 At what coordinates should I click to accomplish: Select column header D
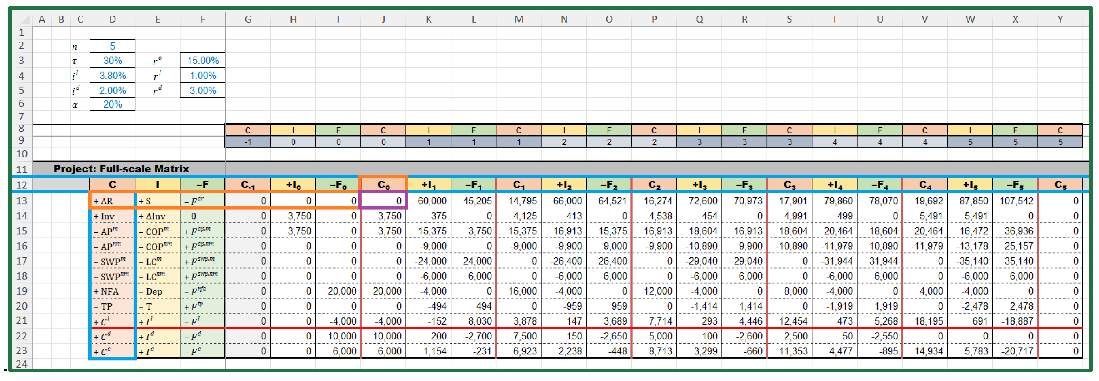112,19
